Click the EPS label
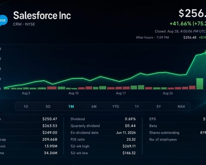Image resolution: width=206 pixels, height=165 pixels. coord(153,119)
